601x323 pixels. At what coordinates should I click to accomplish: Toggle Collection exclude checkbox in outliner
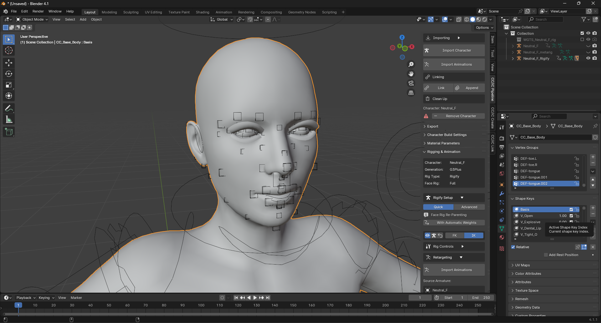(x=582, y=33)
